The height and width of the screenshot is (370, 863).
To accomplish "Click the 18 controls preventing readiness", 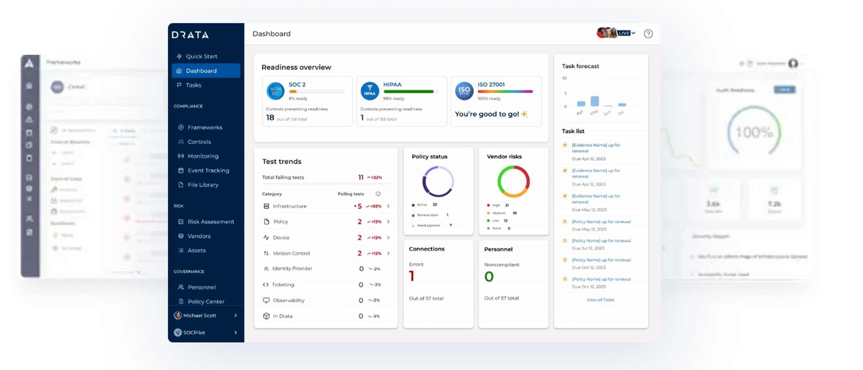I will click(x=270, y=117).
